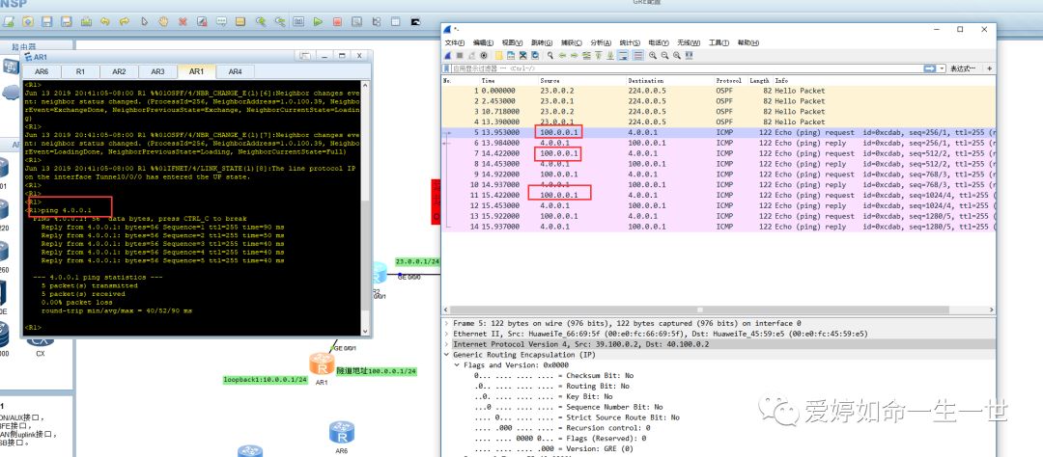Click the eNSP new topology icon
Image resolution: width=1043 pixels, height=457 pixels.
(x=8, y=21)
